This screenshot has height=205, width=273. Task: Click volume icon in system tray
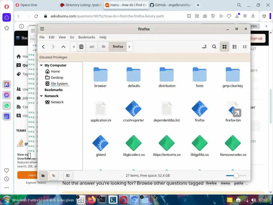pos(254,200)
